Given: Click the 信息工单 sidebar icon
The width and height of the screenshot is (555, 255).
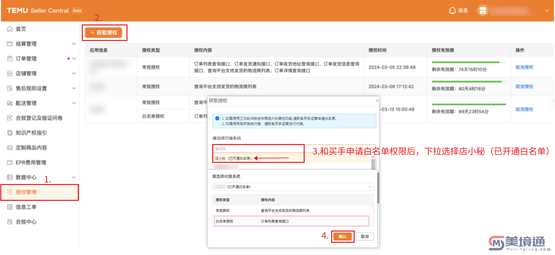Looking at the screenshot, I should click(x=10, y=207).
